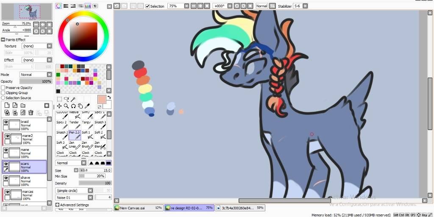Open the Texture dropdown
Image resolution: width=434 pixels, height=217 pixels.
(x=49, y=46)
